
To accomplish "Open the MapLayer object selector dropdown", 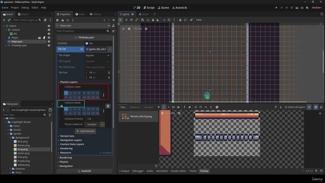I will click(x=83, y=25).
